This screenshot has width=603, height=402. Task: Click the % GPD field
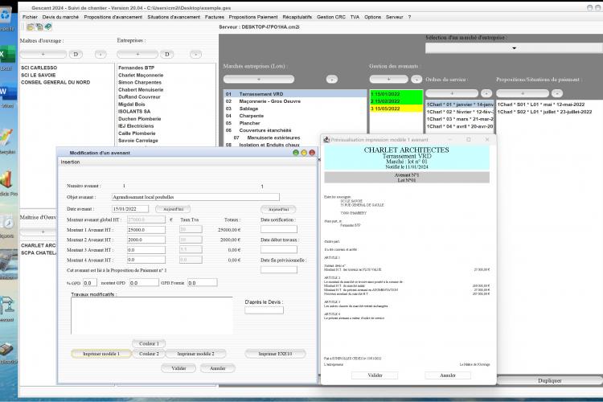click(x=90, y=283)
